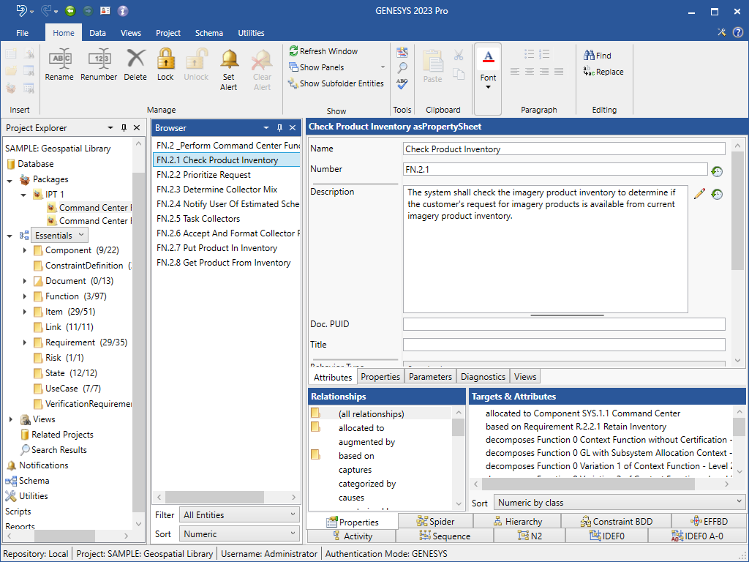Click the Number input field
749x562 pixels.
555,169
